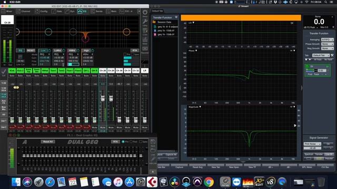Switch to the Channel tab in X32-Edit
Image resolution: width=337 pixels, height=189 pixels.
point(23,11)
